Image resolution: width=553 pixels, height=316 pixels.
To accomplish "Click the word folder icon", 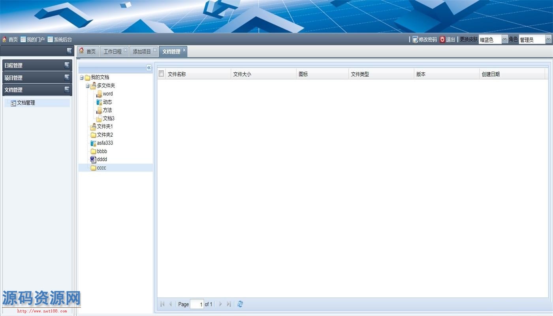I will [99, 94].
